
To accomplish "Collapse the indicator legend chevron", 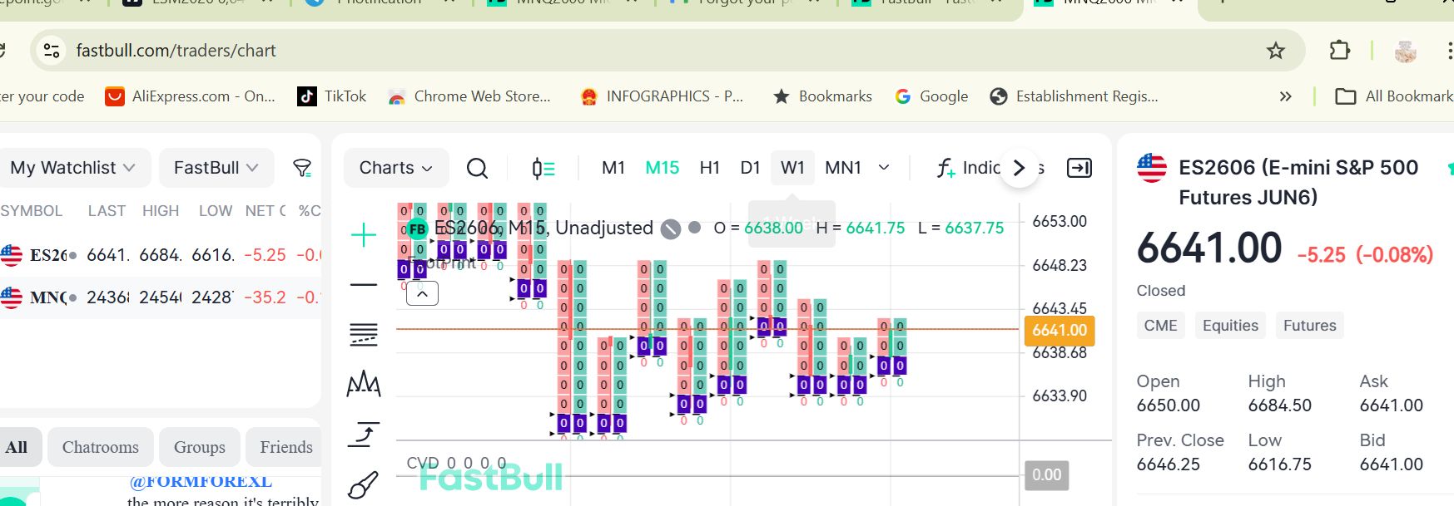I will (422, 293).
